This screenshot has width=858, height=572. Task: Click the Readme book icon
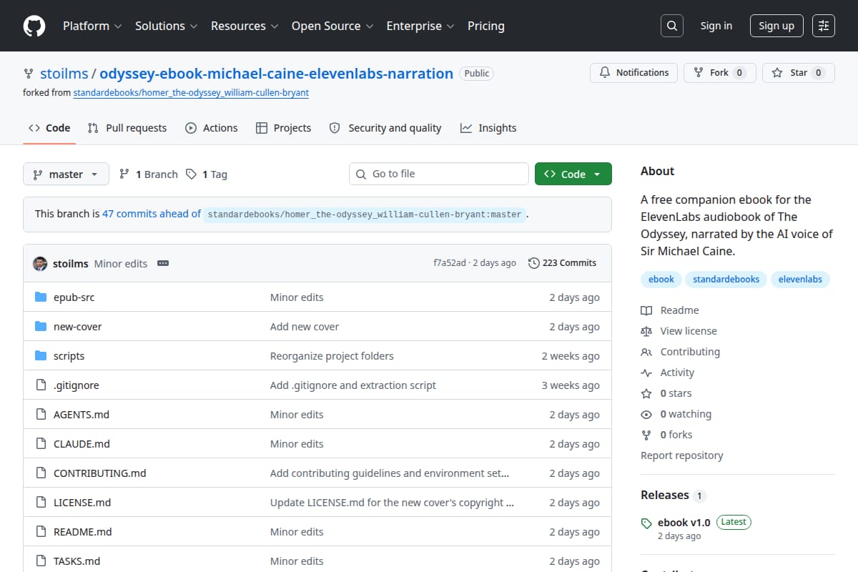tap(646, 310)
